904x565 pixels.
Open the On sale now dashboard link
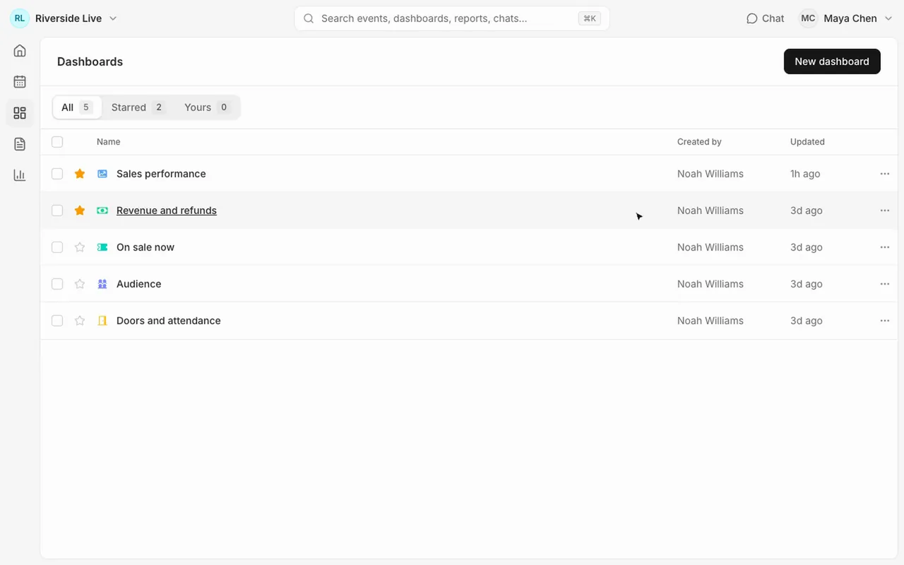(x=145, y=247)
